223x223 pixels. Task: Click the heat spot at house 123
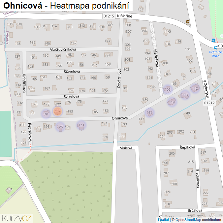click(81, 125)
